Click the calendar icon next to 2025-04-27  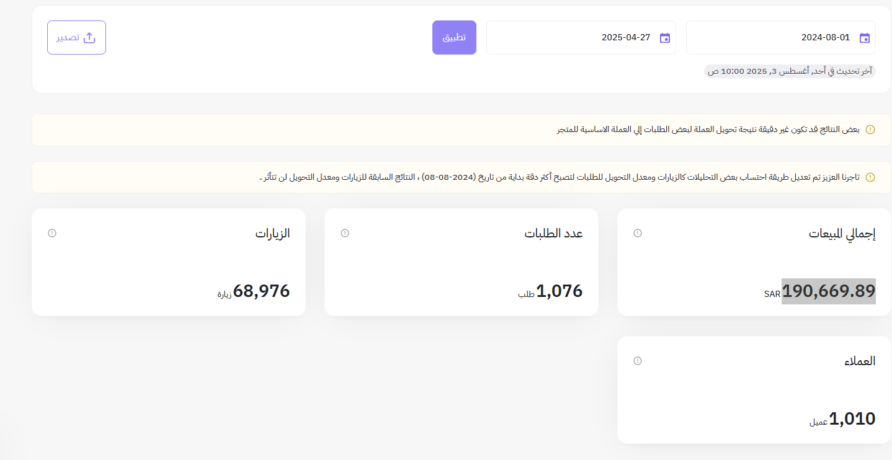pos(664,38)
